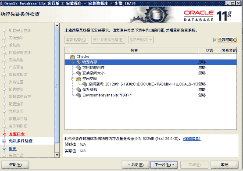Open the 概要 step in sidebar
The image size is (243, 171).
pos(13,149)
